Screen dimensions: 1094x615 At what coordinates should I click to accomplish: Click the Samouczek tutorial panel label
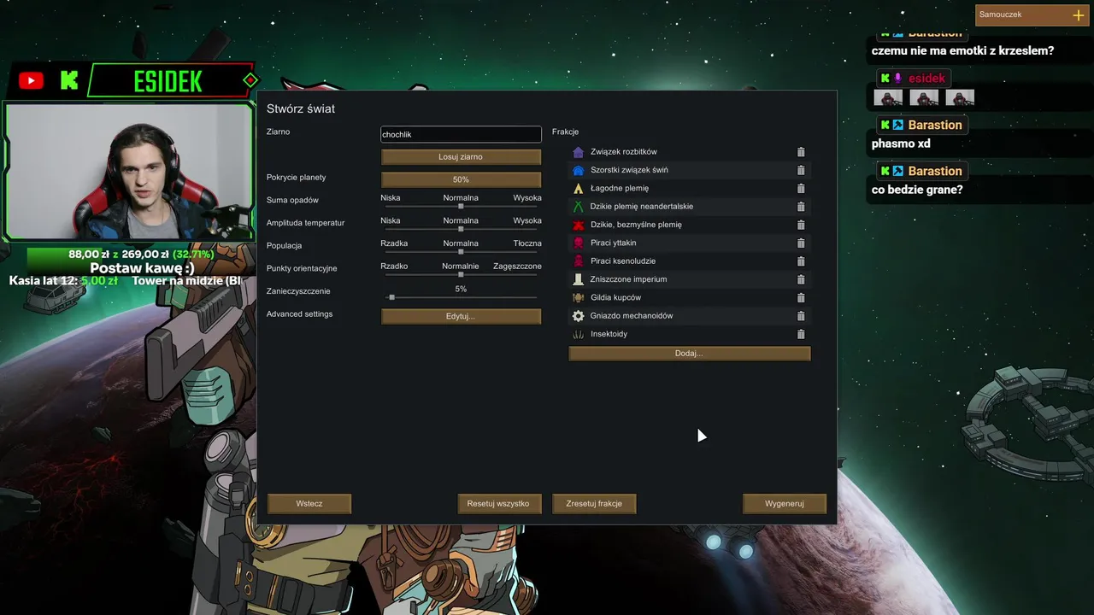click(x=1000, y=15)
